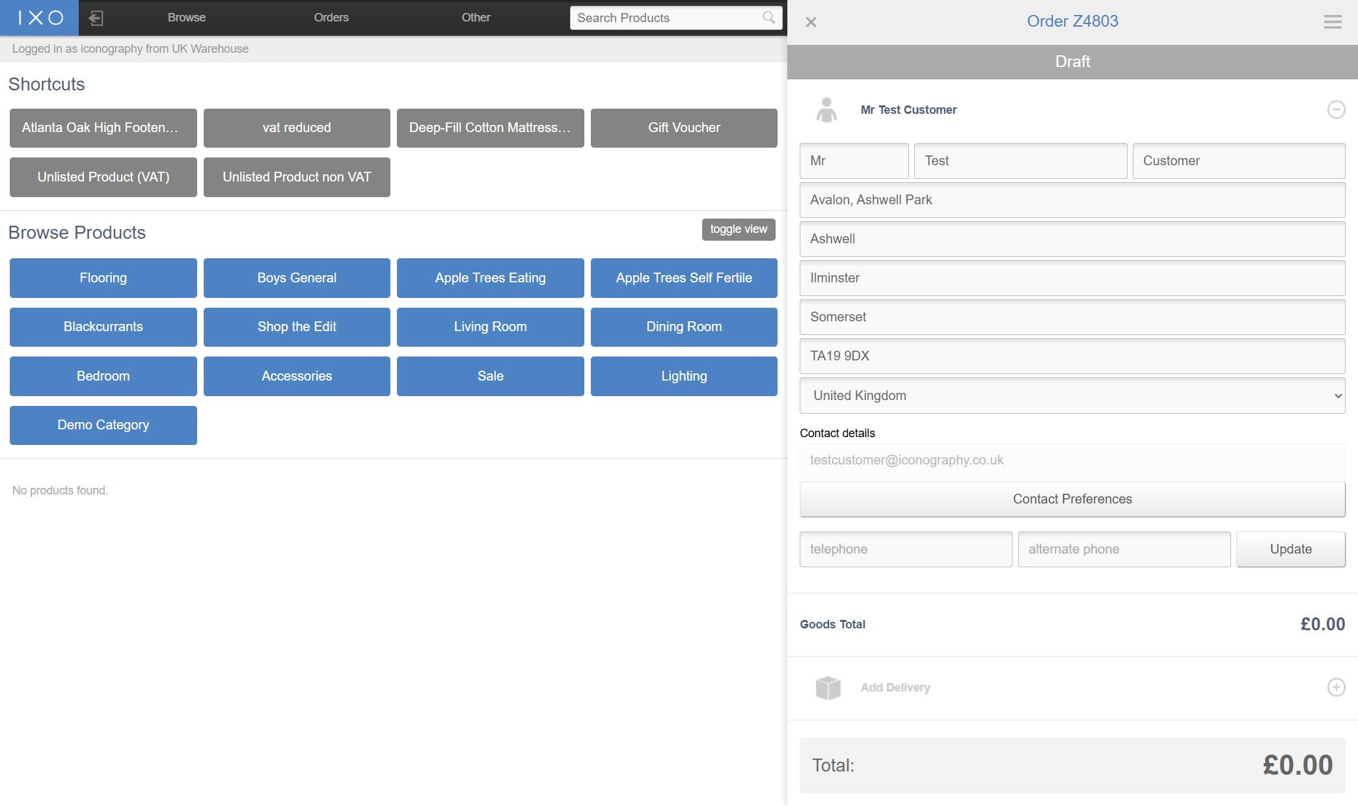Toggle view of browse products
This screenshot has width=1358, height=806.
738,229
